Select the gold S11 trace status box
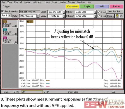This screenshot has height=109, width=125. 10,24
